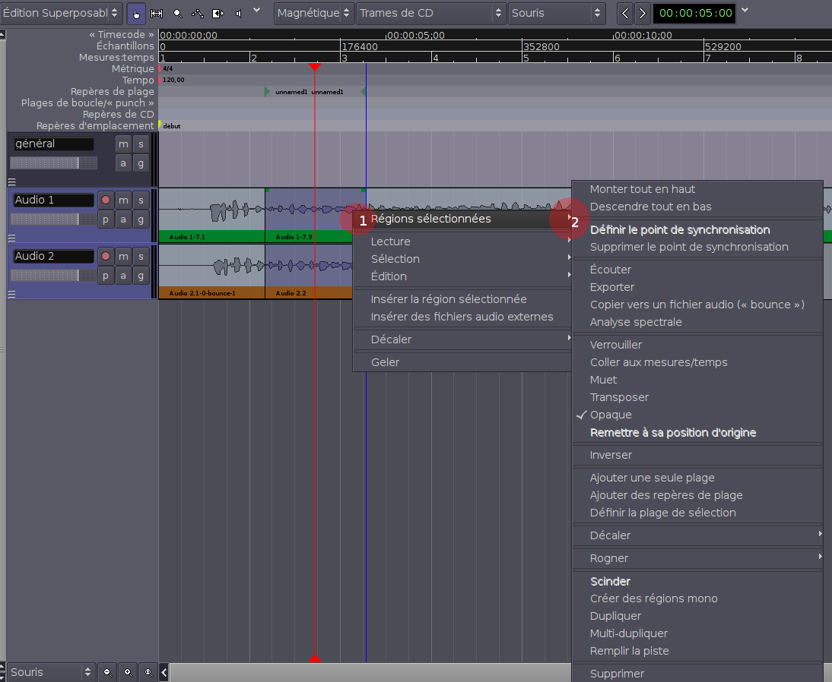
Task: Click the red playhead marker on timeline
Action: [x=316, y=67]
